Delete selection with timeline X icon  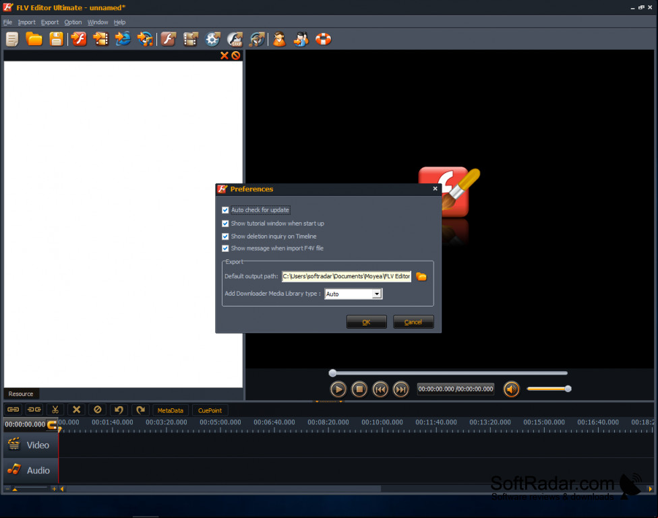(x=76, y=410)
